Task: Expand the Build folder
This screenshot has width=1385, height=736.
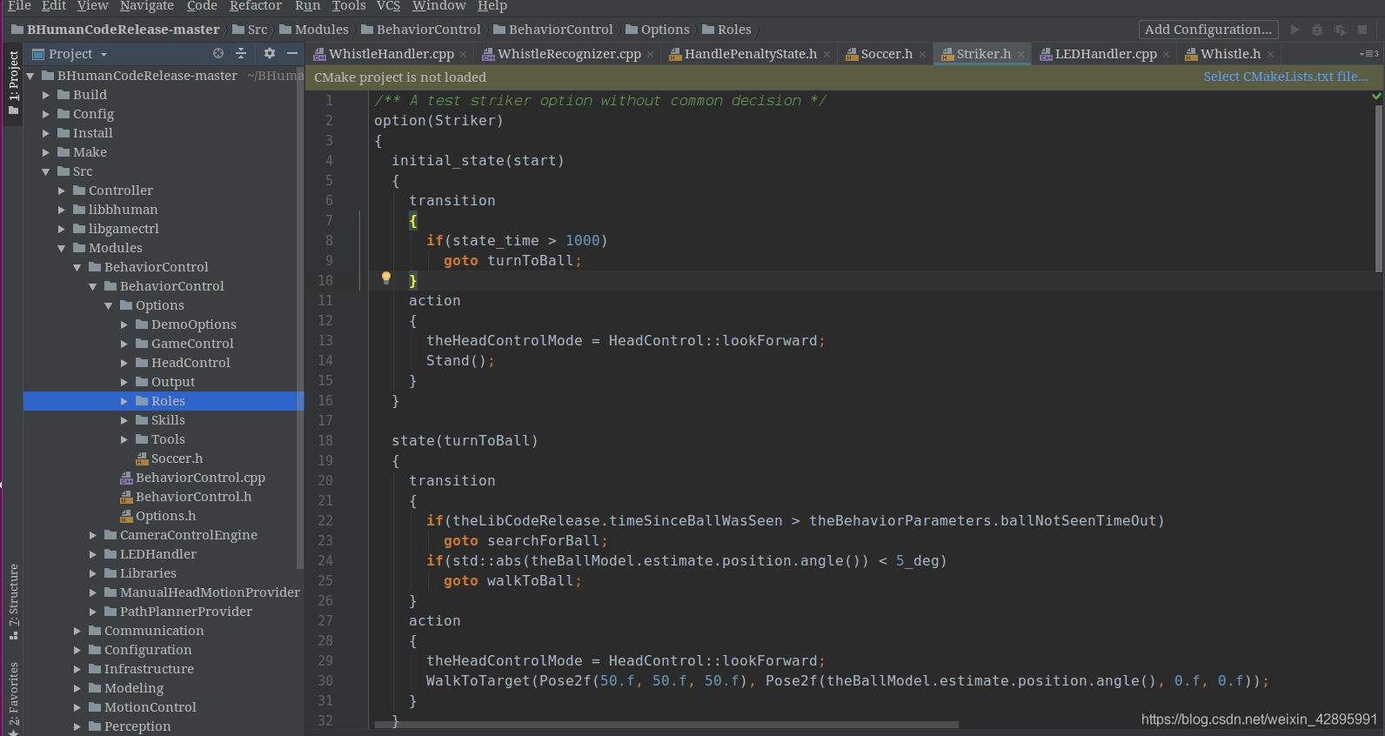Action: 46,95
